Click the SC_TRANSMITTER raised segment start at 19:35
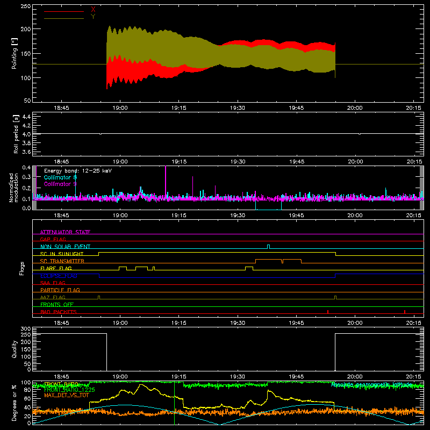The height and width of the screenshot is (430, 430). pyautogui.click(x=256, y=261)
